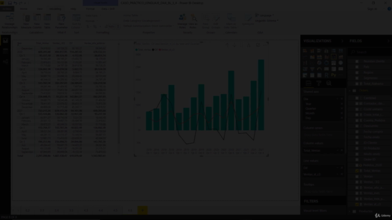Expand the Productos table in Fields

pyautogui.click(x=350, y=211)
